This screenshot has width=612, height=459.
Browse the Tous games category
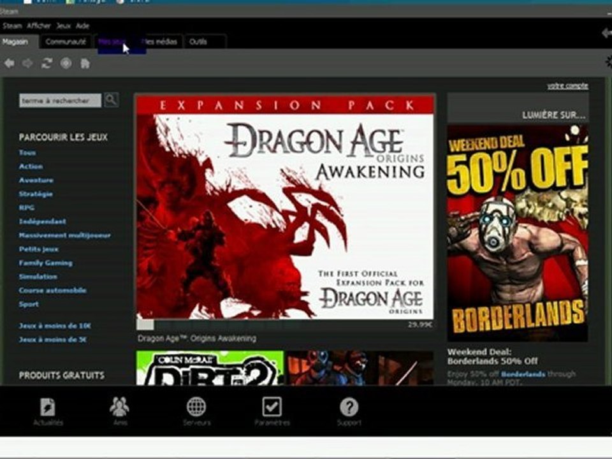[x=27, y=152]
